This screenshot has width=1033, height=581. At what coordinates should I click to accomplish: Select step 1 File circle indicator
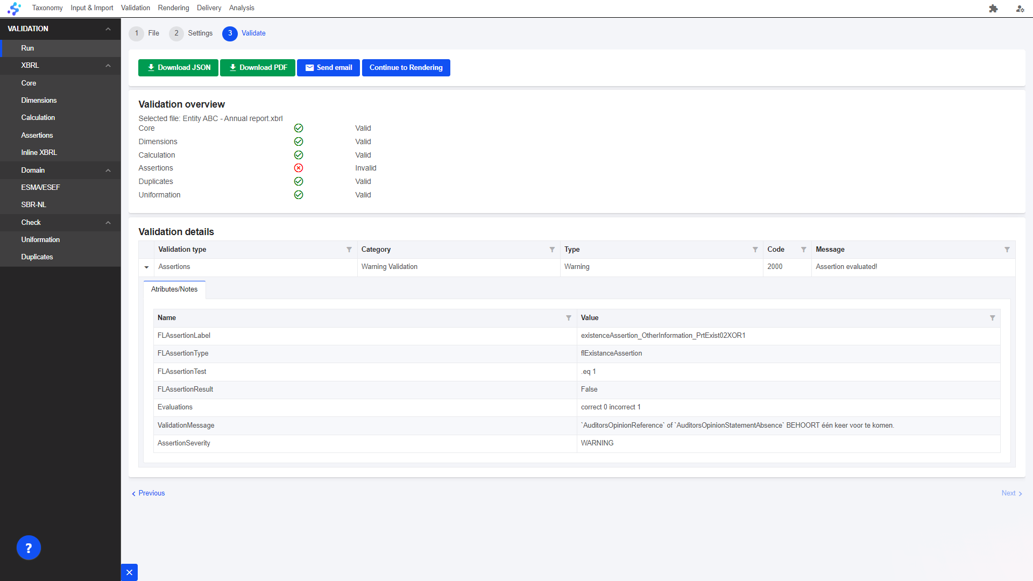(x=137, y=33)
